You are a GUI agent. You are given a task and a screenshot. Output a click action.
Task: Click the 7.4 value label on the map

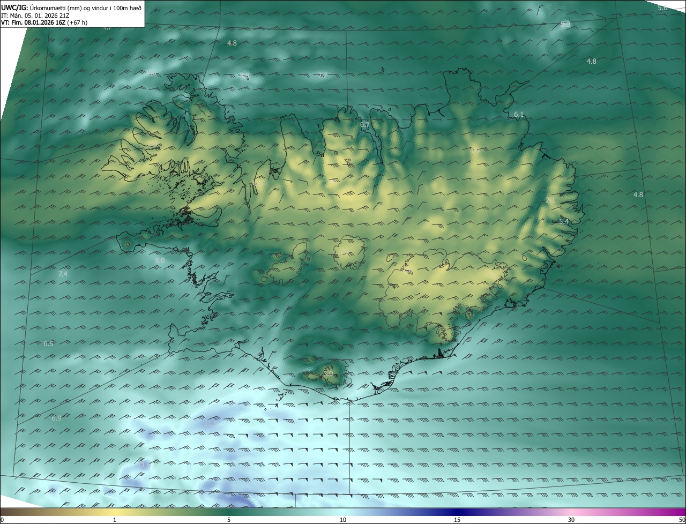click(x=63, y=274)
